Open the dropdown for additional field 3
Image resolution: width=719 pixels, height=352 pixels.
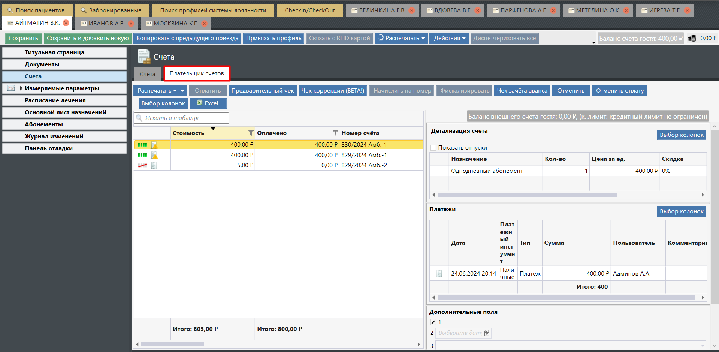click(702, 346)
